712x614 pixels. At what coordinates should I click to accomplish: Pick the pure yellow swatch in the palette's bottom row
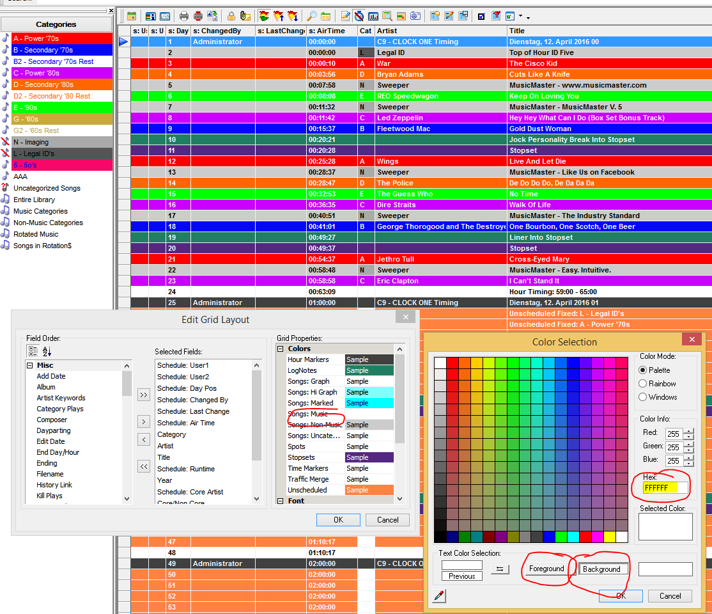tap(609, 537)
